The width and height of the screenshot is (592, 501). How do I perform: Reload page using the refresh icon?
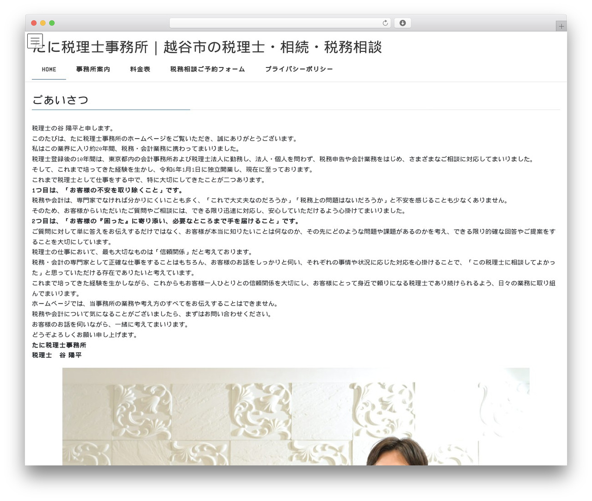tap(385, 23)
